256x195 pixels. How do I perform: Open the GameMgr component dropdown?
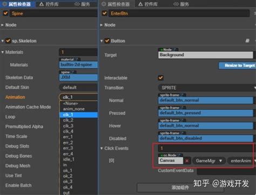(209, 160)
